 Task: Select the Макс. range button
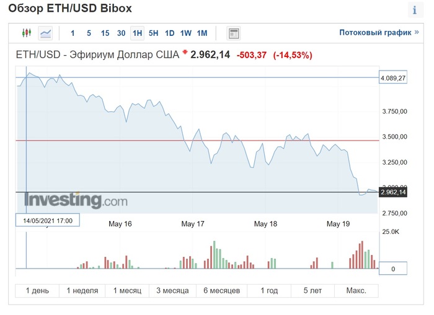click(356, 290)
